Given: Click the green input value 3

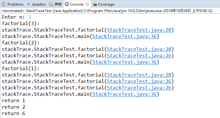Looking at the screenshot, I should tap(30, 17).
